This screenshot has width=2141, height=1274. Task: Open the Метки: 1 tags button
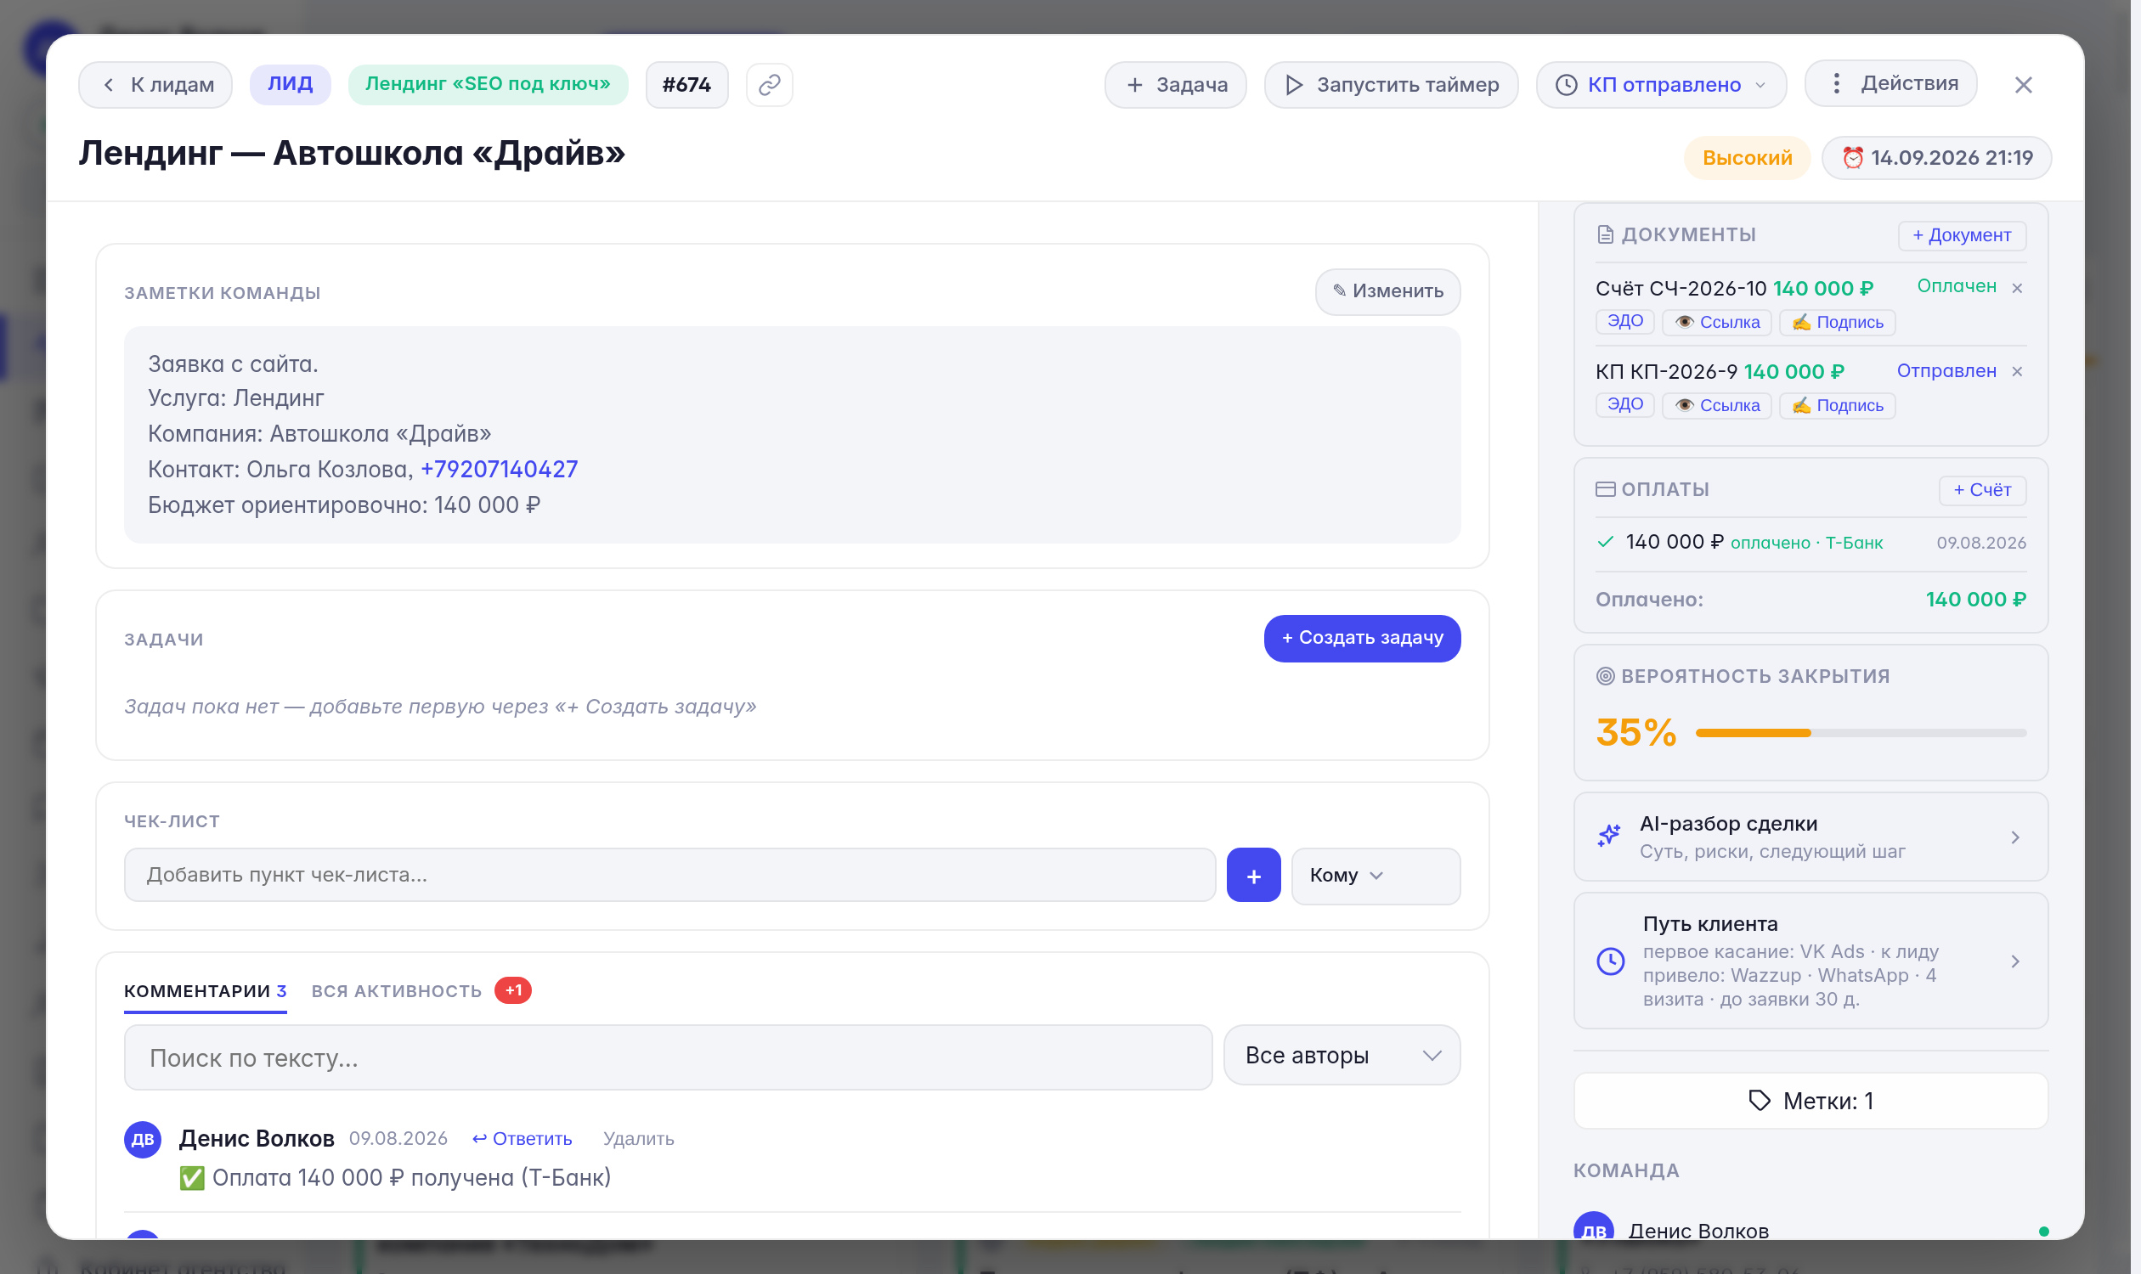pyautogui.click(x=1810, y=1100)
